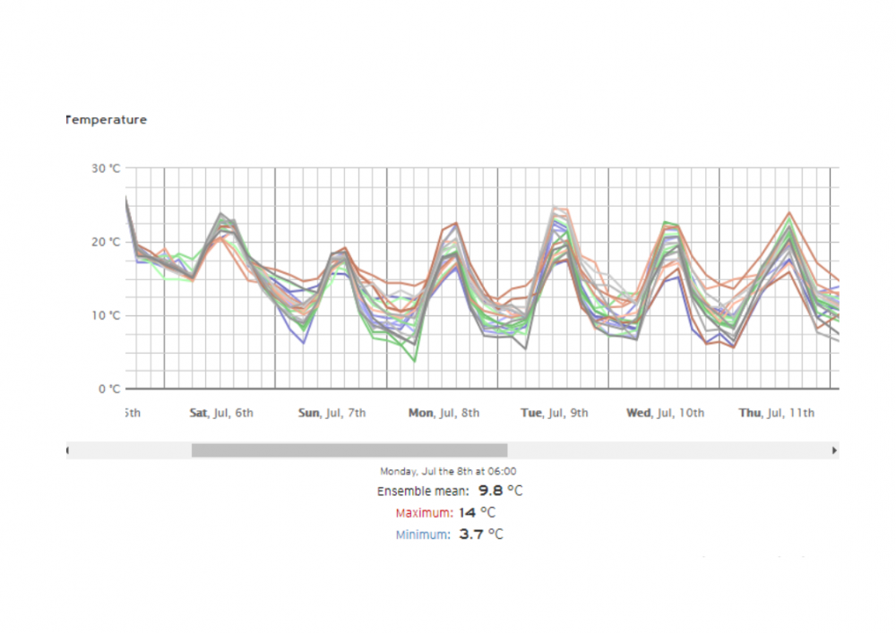Click empty scrollbar track left of thumb
This screenshot has height=633, width=896.
pos(130,450)
